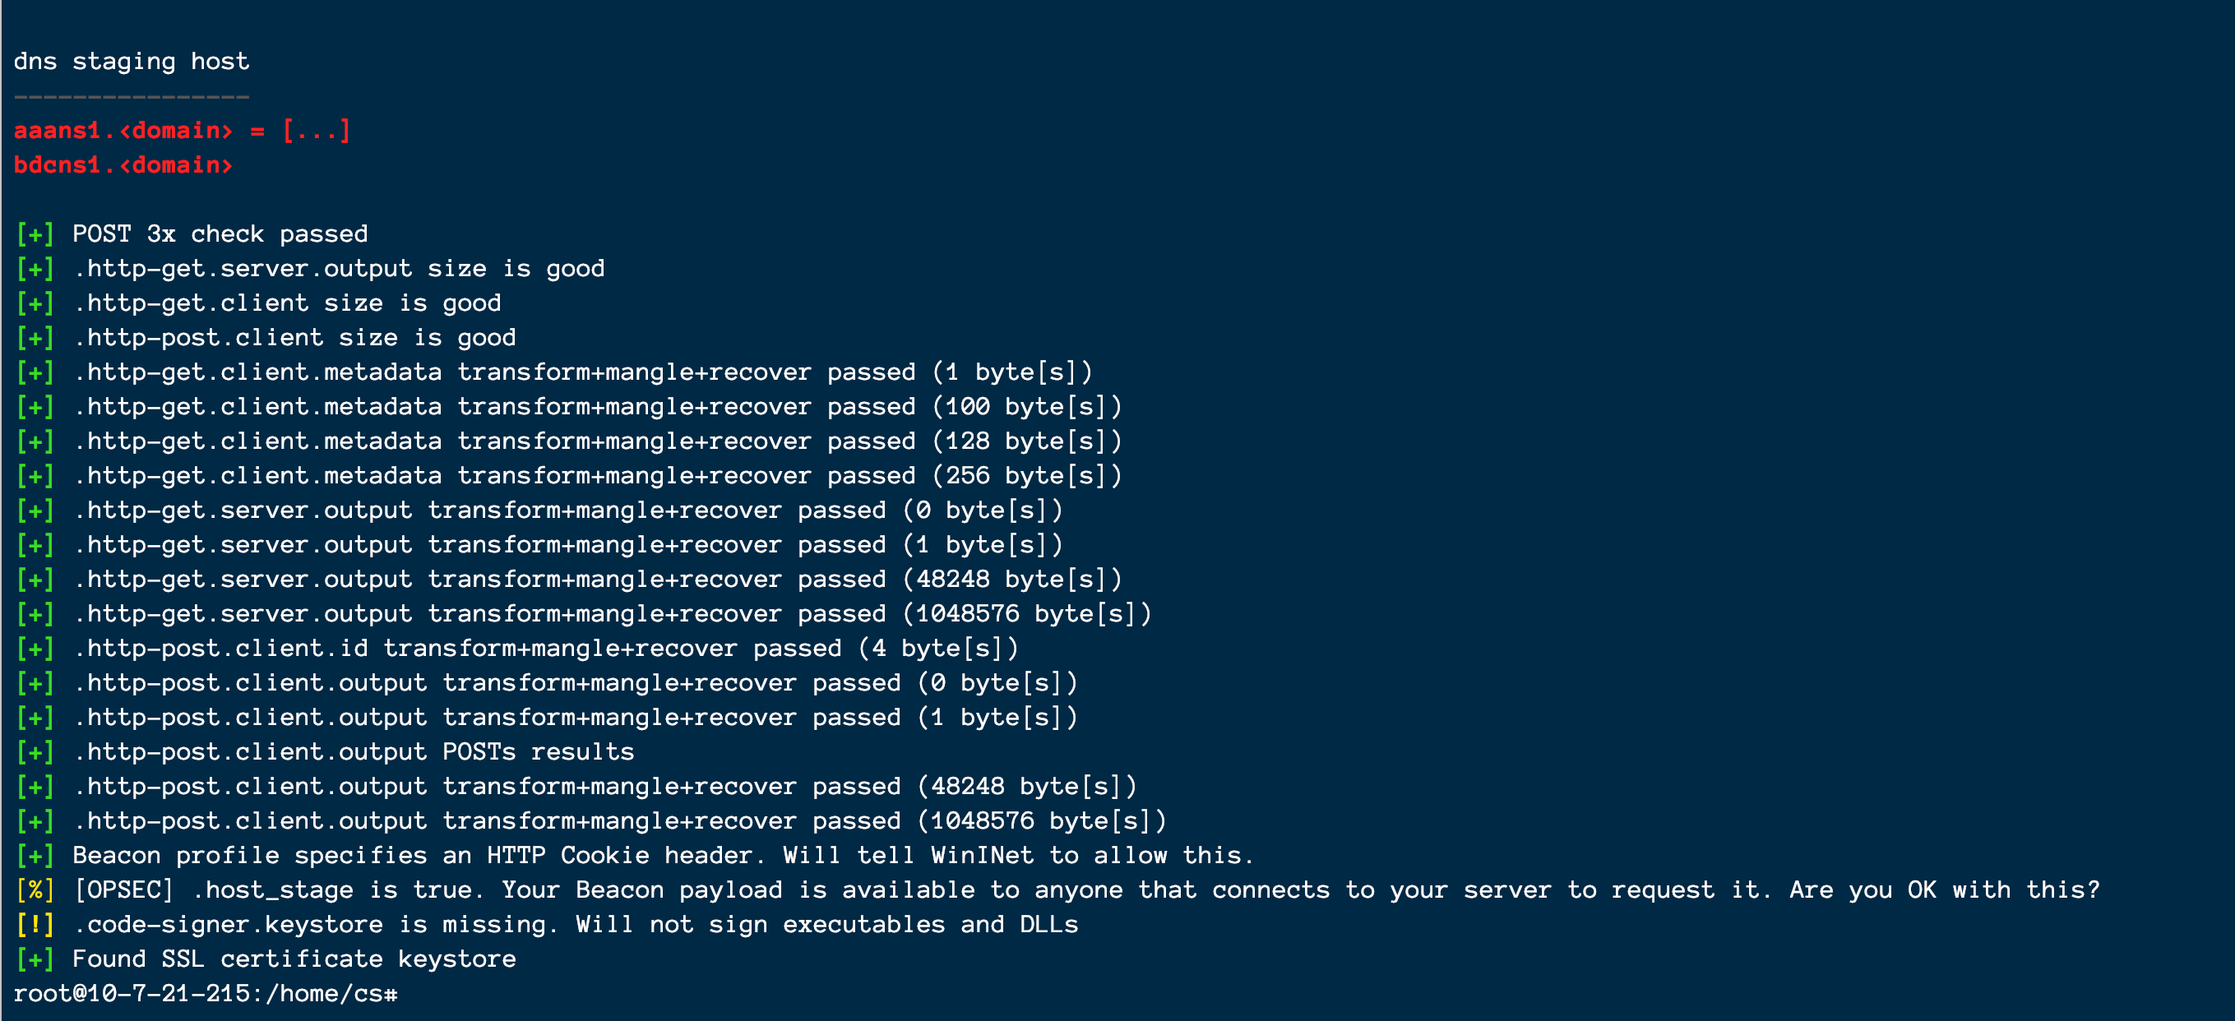2235x1021 pixels.
Task: Click the [+] marker beside 'POST 3x check passed'
Action: 35,234
